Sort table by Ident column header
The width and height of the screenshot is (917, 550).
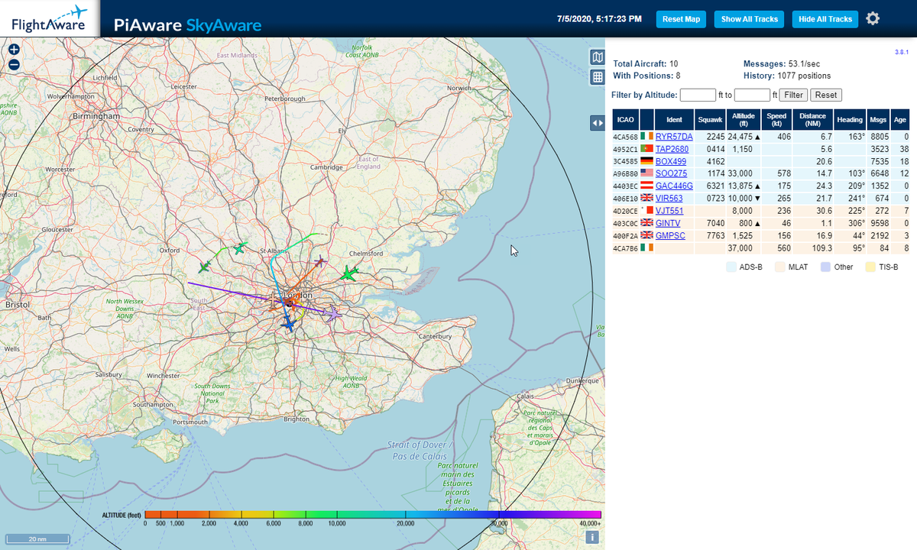[x=674, y=119]
